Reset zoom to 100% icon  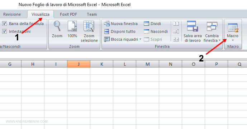coord(72,26)
